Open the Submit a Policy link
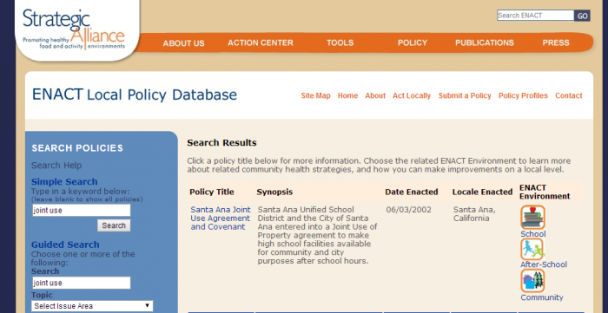Image resolution: width=608 pixels, height=313 pixels. coord(465,95)
